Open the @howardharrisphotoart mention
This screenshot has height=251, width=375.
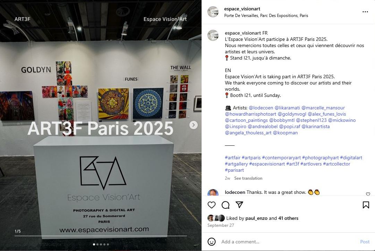tap(250, 114)
